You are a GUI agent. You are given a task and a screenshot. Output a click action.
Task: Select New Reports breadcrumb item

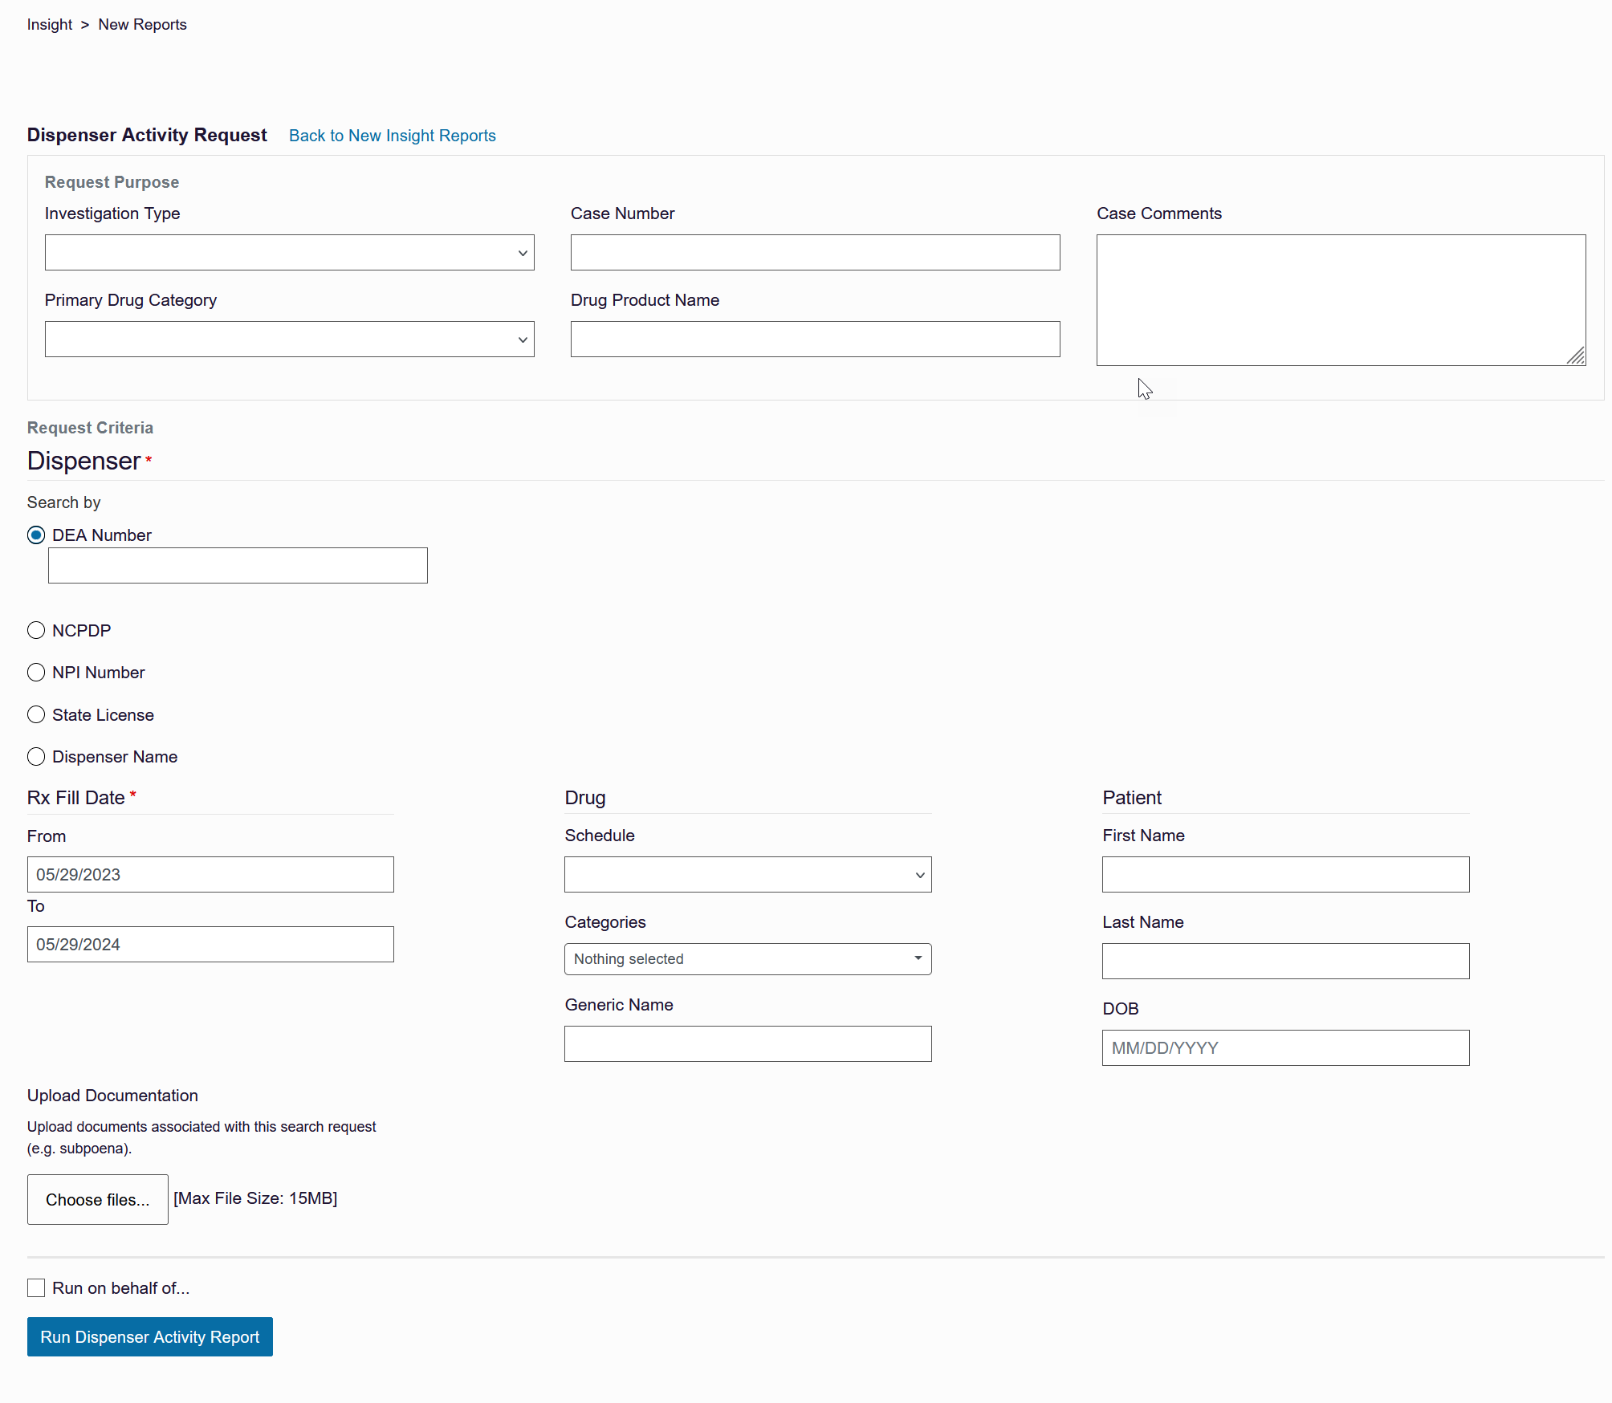pos(142,24)
